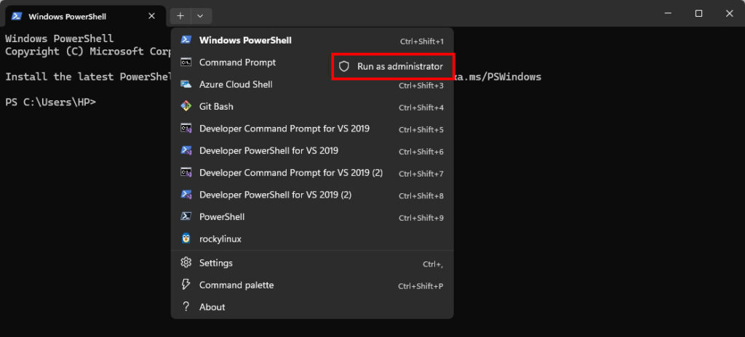
Task: Open Settings from the dropdown menu
Action: (312, 263)
